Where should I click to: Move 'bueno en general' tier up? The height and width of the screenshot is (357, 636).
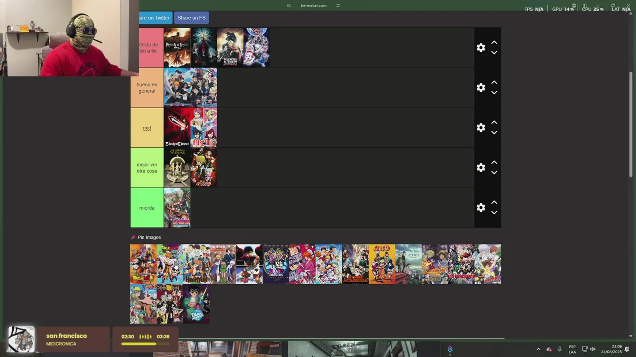tap(494, 83)
